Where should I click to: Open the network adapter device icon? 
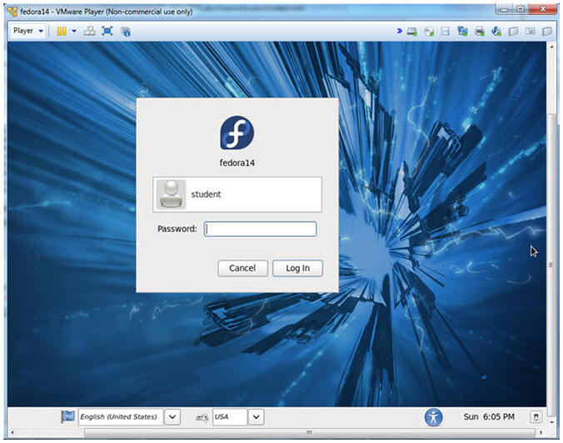pos(462,31)
